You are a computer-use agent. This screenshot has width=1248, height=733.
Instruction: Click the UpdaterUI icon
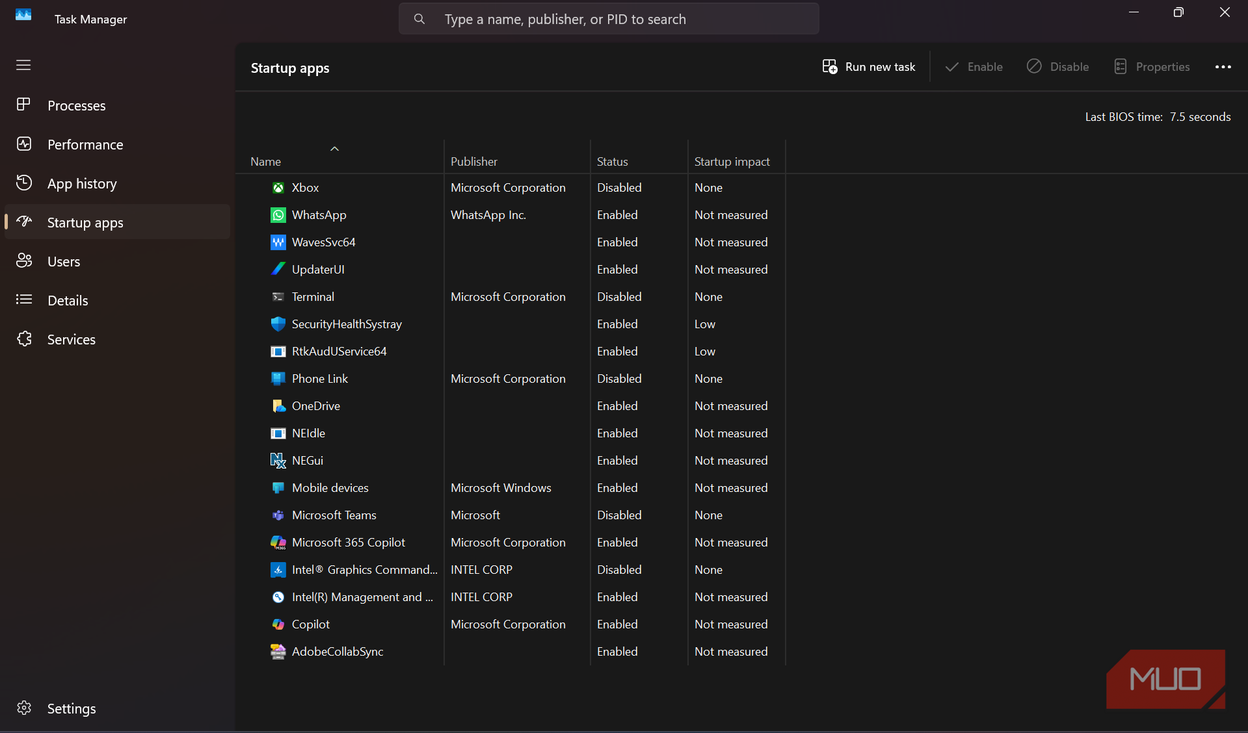[278, 270]
